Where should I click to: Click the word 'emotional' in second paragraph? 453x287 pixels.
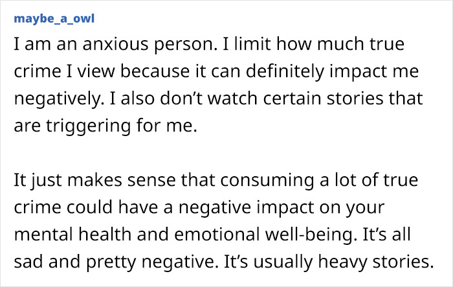point(217,235)
